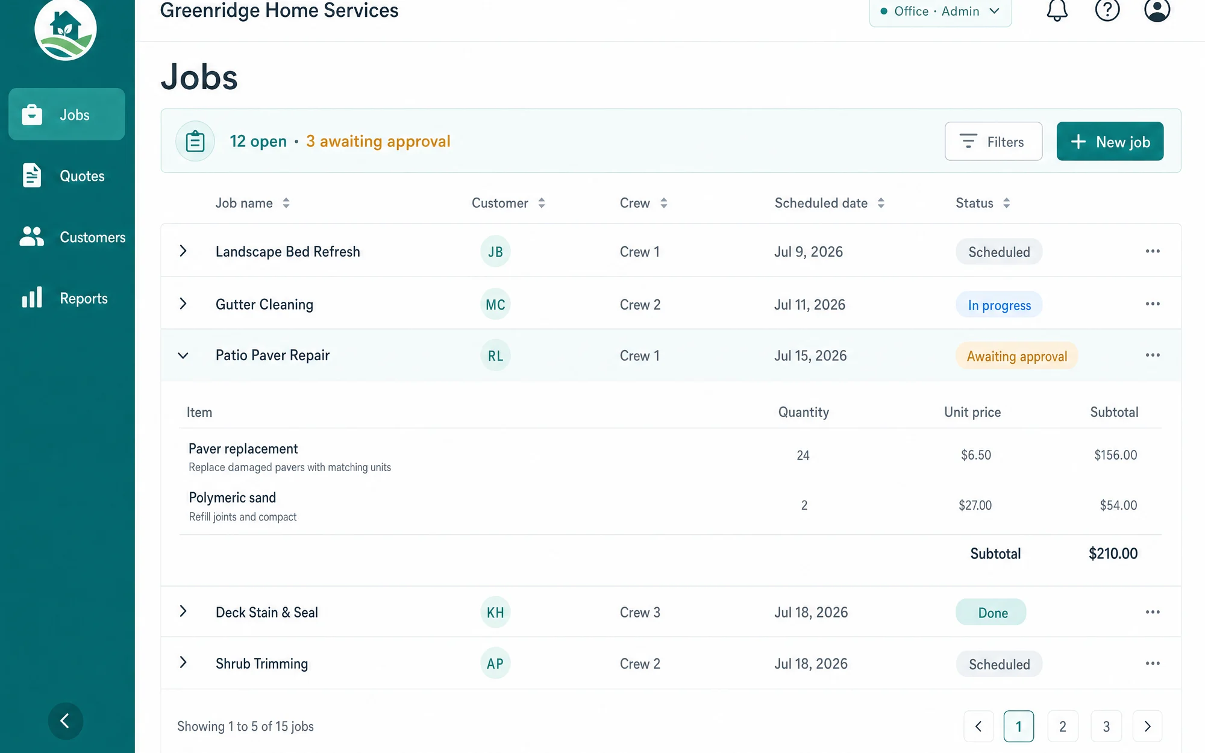Select page 1 in pagination

coord(1018,726)
